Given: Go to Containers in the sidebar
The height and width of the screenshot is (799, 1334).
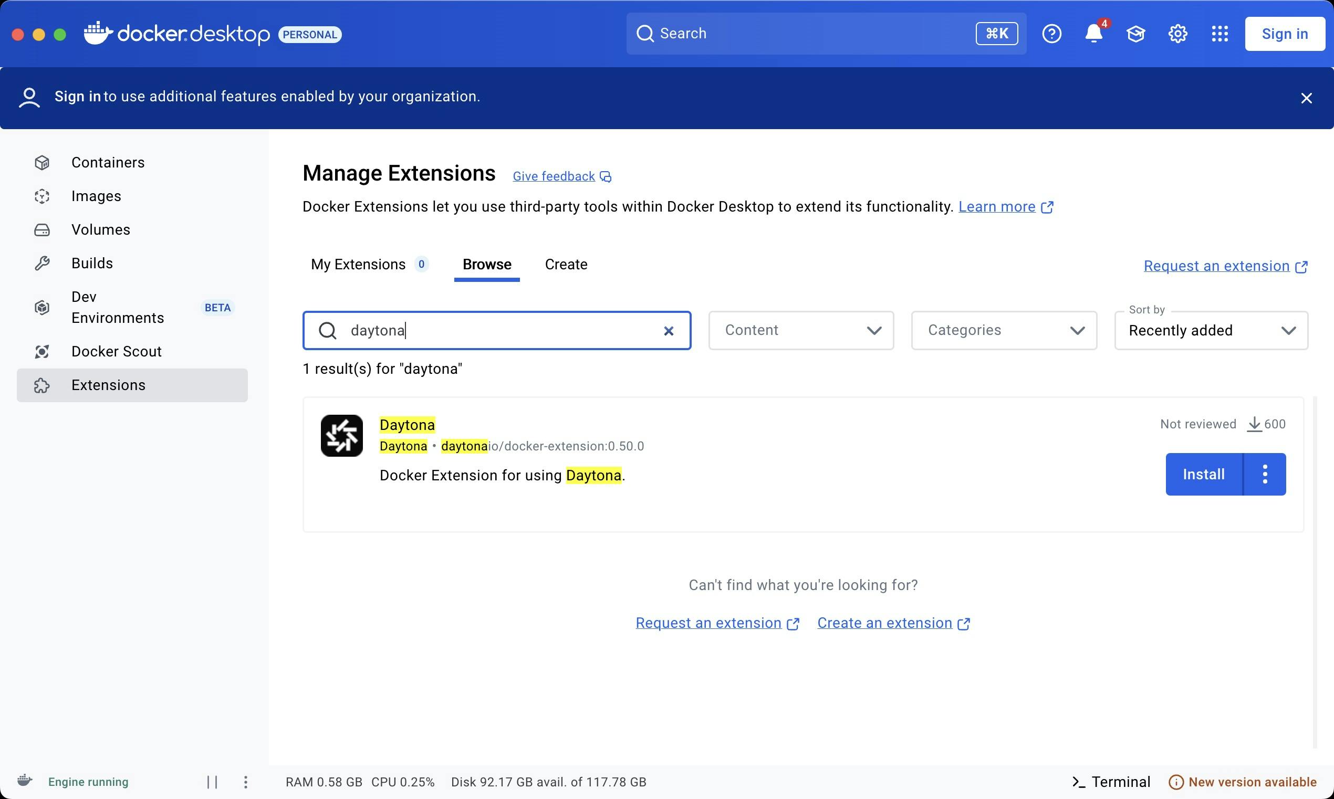Looking at the screenshot, I should click(x=132, y=163).
